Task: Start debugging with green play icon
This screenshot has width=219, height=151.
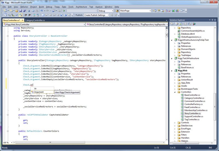Action: point(64,11)
